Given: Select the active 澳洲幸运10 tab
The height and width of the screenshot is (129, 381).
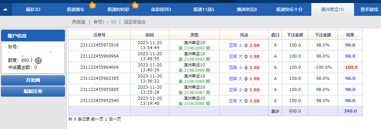Looking at the screenshot, I should point(332,10).
